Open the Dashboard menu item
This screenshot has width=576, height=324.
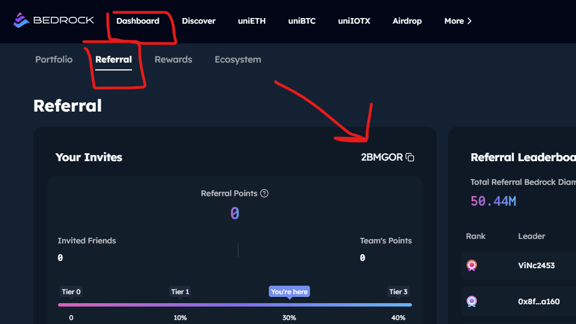pyautogui.click(x=138, y=21)
